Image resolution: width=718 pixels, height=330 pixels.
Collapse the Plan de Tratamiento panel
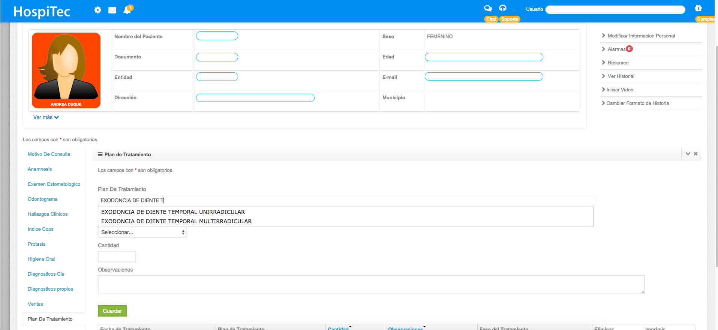pyautogui.click(x=688, y=154)
